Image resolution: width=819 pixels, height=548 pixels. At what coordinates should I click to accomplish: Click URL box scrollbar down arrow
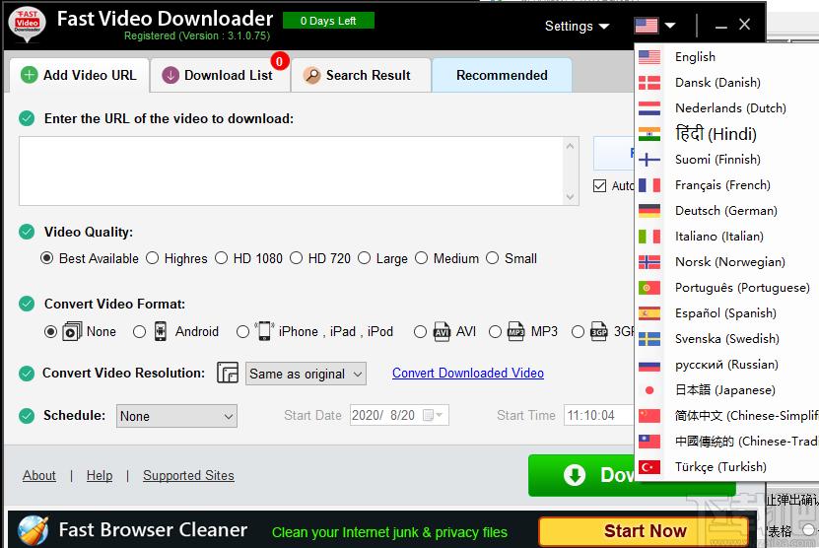click(x=570, y=196)
